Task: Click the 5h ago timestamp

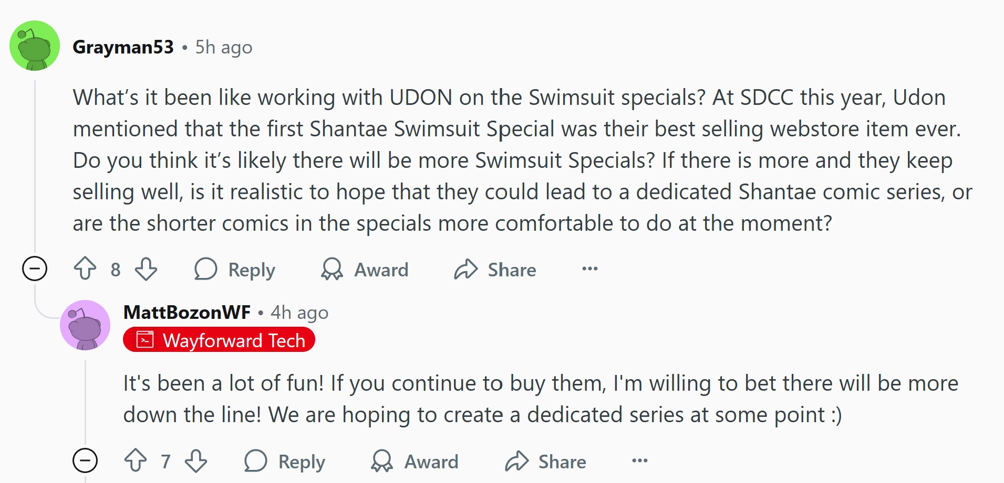Action: click(x=224, y=47)
